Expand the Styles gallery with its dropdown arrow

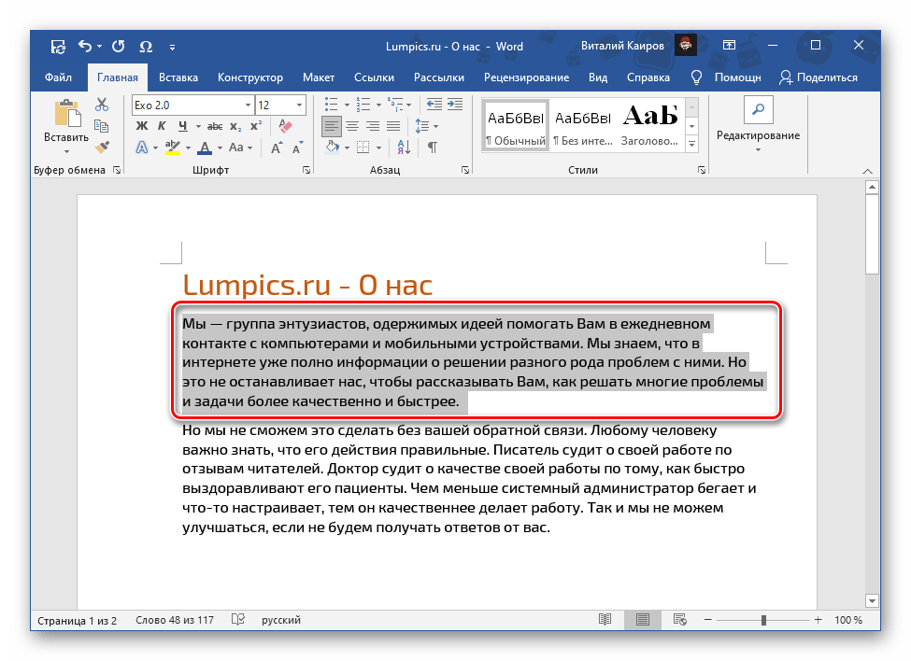(691, 144)
